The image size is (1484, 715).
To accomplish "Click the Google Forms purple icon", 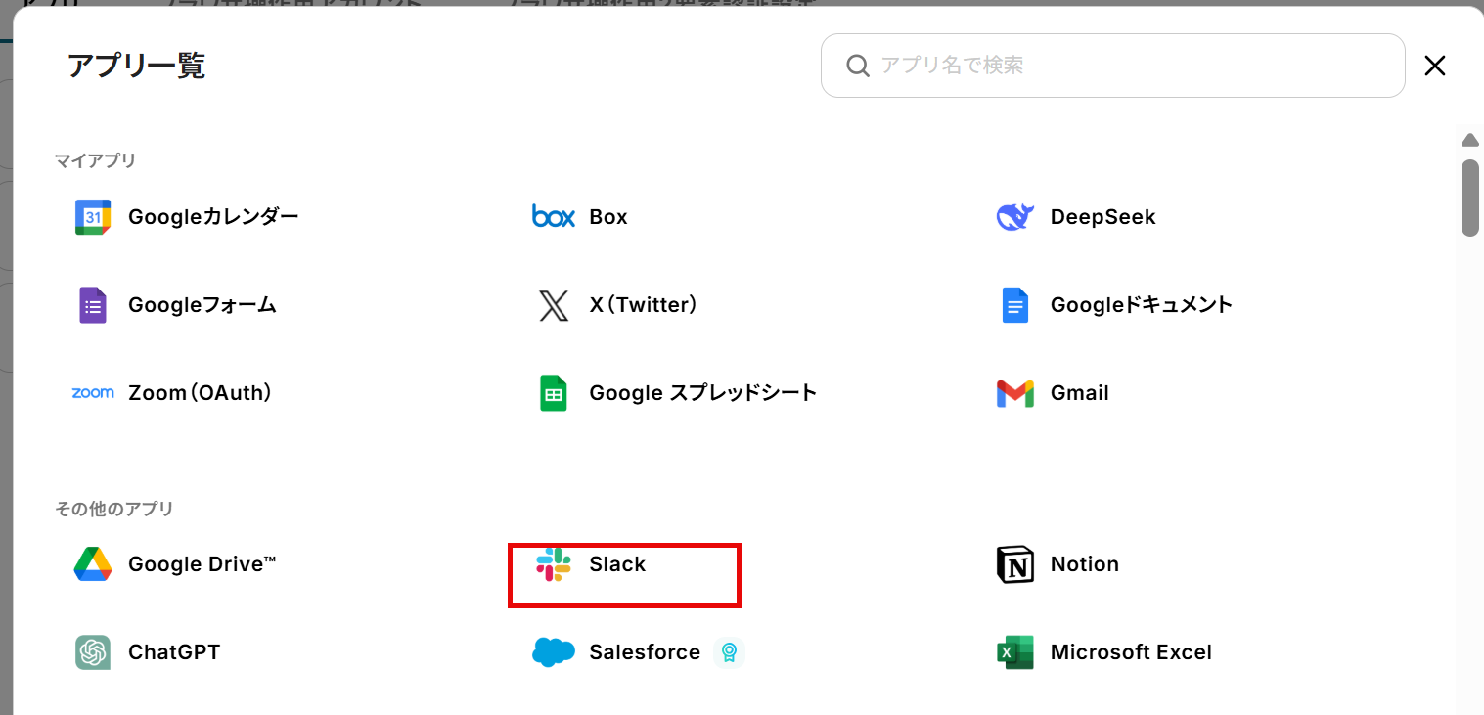I will coord(93,305).
